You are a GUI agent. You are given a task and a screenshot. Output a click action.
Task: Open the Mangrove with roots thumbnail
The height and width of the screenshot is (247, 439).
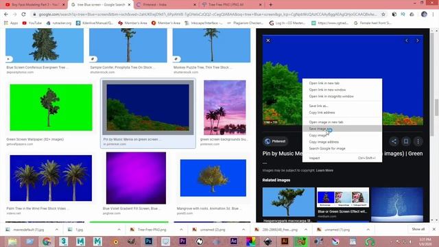(213, 178)
